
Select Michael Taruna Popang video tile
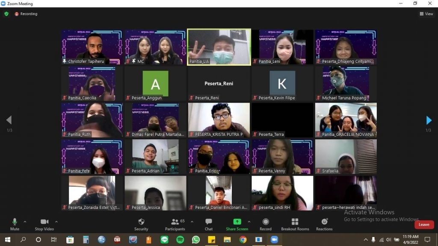pos(346,83)
